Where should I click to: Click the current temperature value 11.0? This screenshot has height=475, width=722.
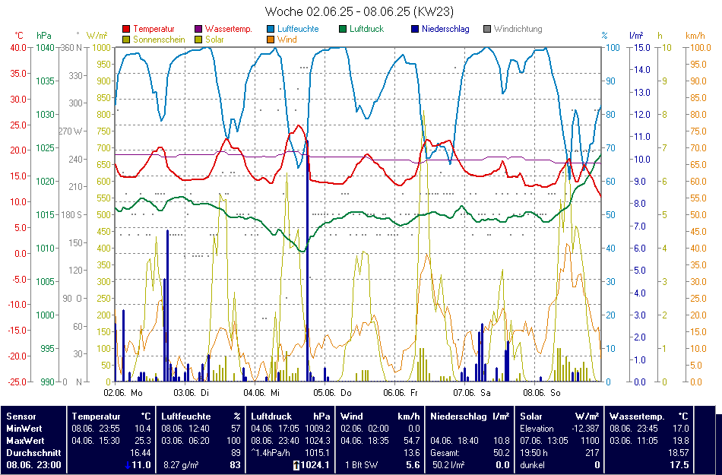(x=141, y=465)
